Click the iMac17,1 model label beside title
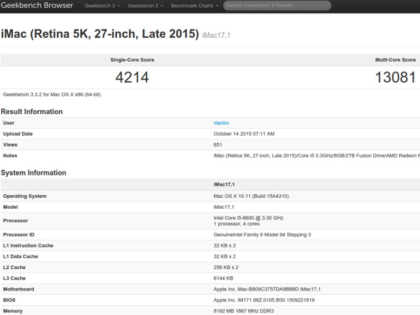The image size is (420, 315). (x=216, y=35)
